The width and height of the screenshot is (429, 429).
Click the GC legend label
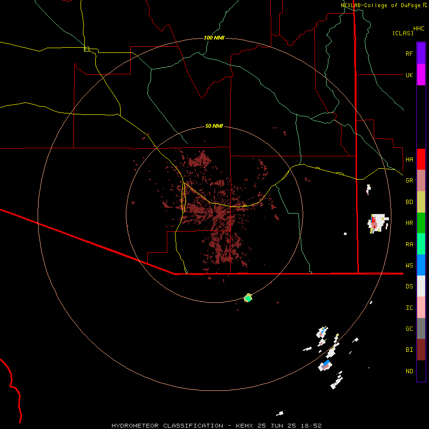409,329
